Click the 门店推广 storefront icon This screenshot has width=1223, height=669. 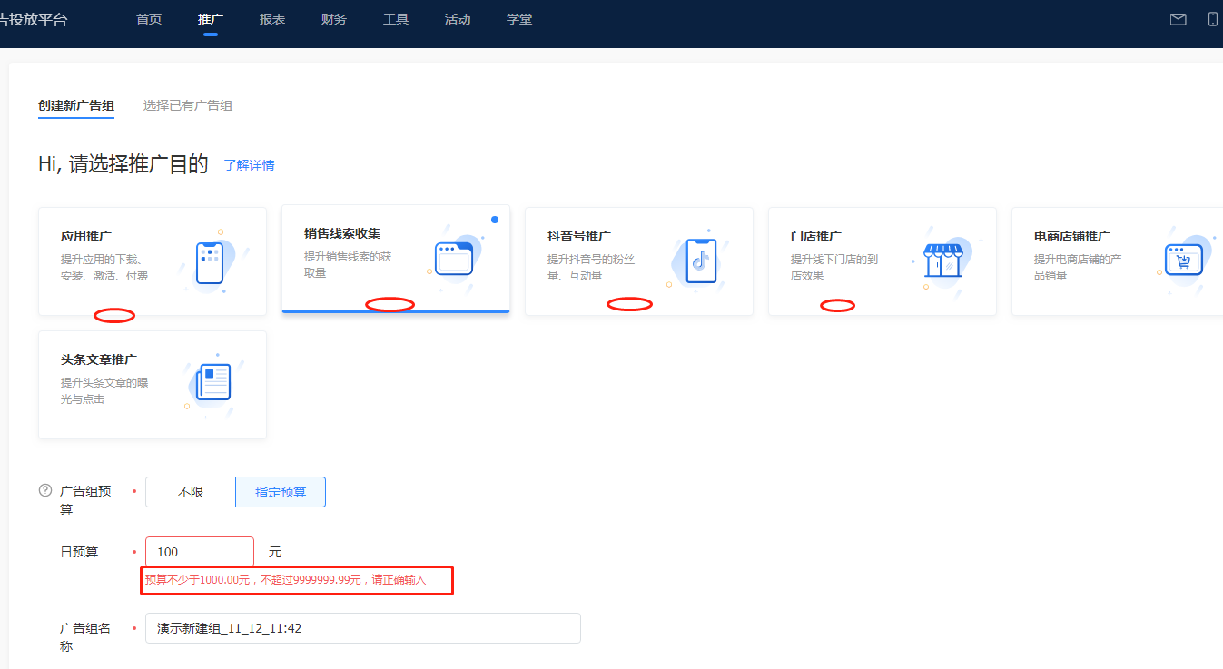click(942, 260)
